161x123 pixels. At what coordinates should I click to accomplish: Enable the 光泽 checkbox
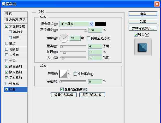coord(7,60)
